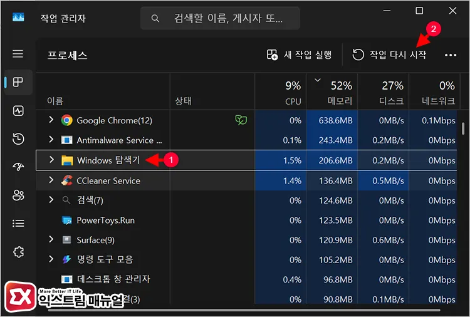Viewport: 470px width, 317px height.
Task: Expand the Windows 탐색기 process group
Action: (51, 160)
